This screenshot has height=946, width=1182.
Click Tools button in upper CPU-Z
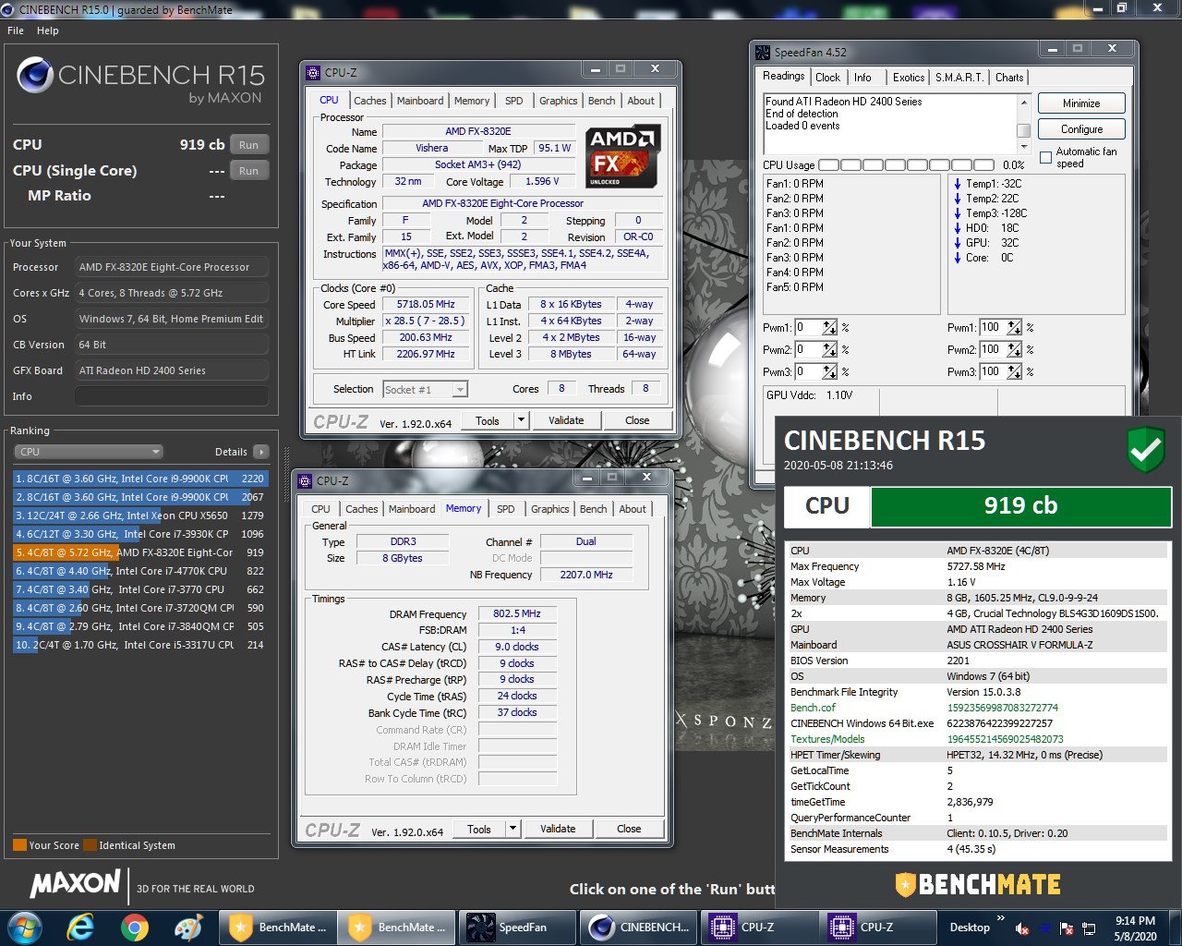[x=488, y=420]
